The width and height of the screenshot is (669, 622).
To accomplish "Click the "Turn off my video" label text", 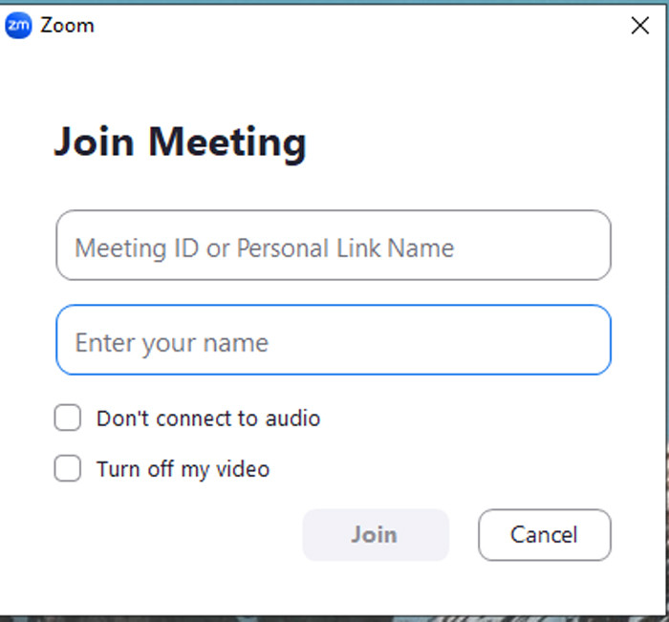I will pos(183,469).
